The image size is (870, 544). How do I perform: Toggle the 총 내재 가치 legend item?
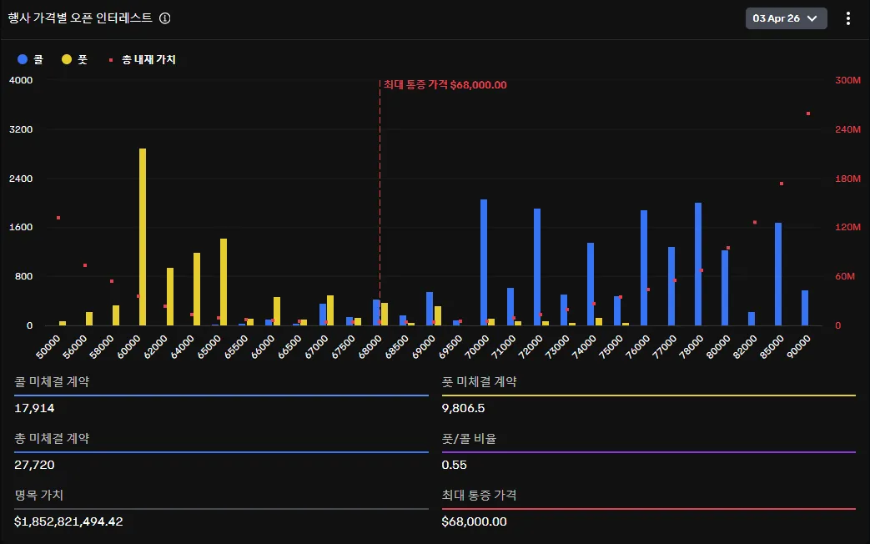[143, 60]
